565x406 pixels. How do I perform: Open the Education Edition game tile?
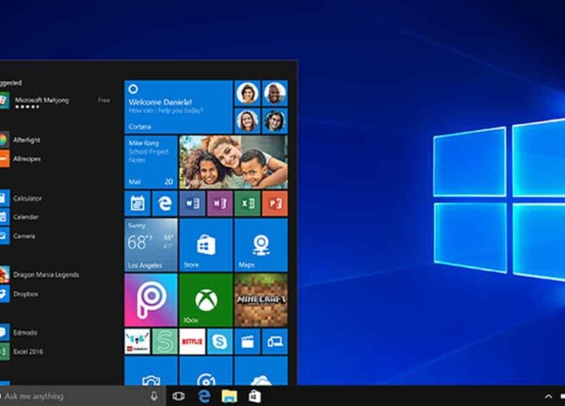(x=137, y=341)
